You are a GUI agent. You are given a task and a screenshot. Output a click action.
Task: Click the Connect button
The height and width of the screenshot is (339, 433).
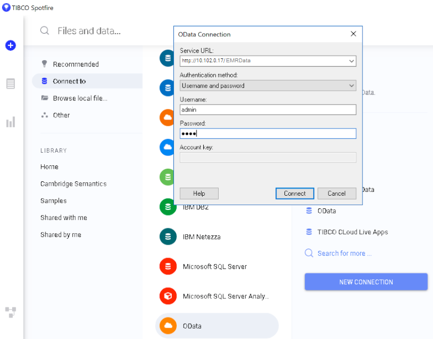(x=295, y=193)
